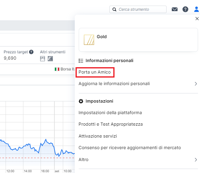Viewport: 200px width, 173px height.
Task: Click the Impostazioni gear icon
Action: 81,101
